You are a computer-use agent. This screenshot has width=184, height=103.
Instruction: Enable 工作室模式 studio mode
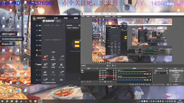(176, 77)
